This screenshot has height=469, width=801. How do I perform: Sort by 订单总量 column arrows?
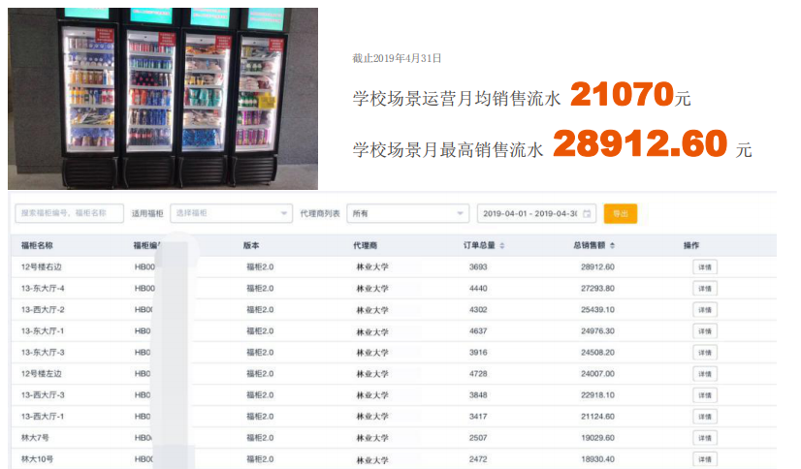(x=502, y=245)
